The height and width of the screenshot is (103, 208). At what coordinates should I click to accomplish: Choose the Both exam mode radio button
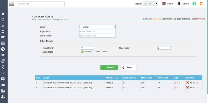pyautogui.click(x=101, y=52)
